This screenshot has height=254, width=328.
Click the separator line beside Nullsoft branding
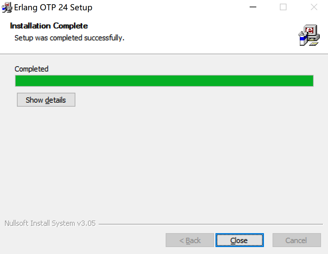pos(211,224)
